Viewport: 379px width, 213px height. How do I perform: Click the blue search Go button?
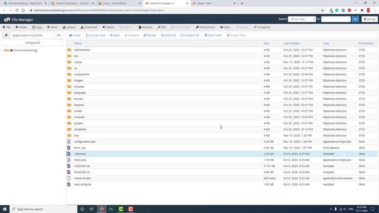tap(355, 19)
